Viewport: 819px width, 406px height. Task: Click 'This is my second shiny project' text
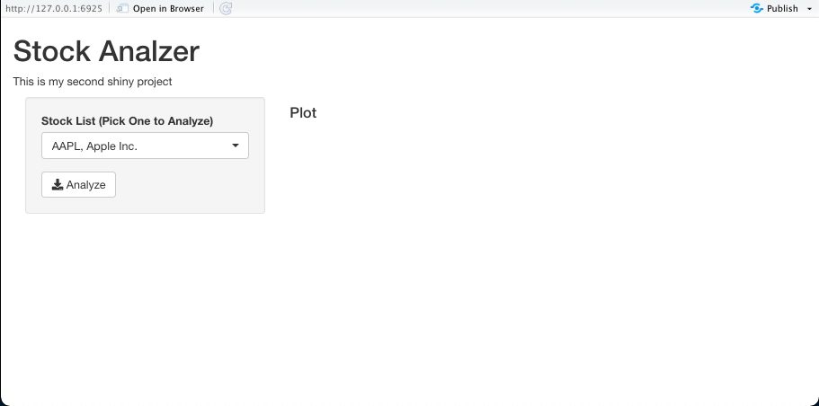coord(93,82)
